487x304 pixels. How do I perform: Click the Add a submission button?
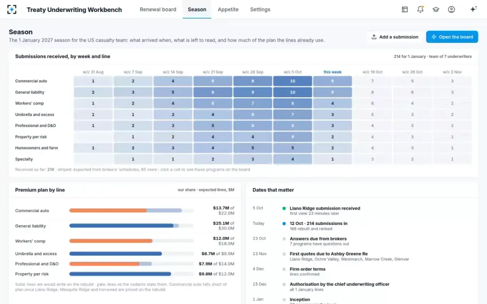coord(395,37)
